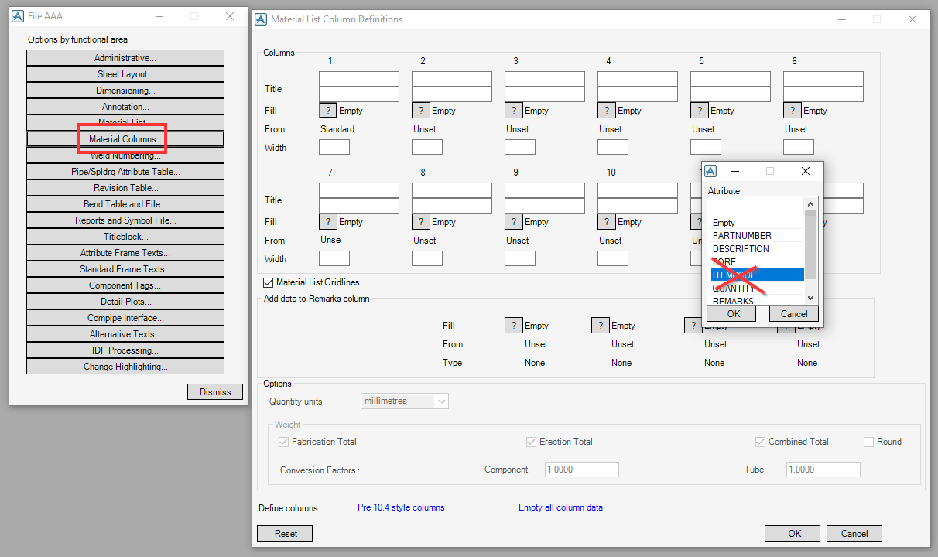Click the Attribute list scroll down arrow

tap(811, 298)
